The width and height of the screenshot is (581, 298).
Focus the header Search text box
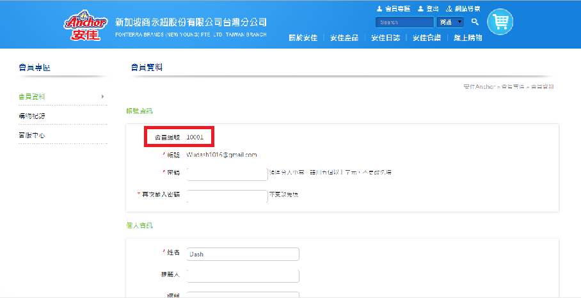(404, 22)
